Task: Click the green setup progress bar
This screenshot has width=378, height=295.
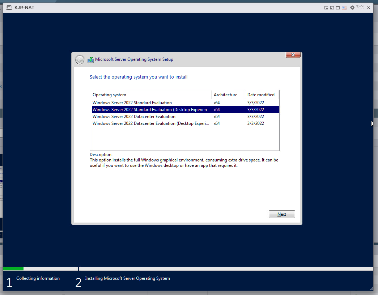Action: point(13,269)
